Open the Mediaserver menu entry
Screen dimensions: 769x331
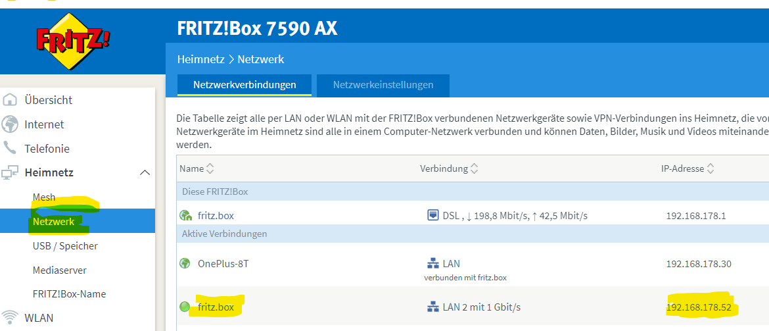click(x=60, y=270)
